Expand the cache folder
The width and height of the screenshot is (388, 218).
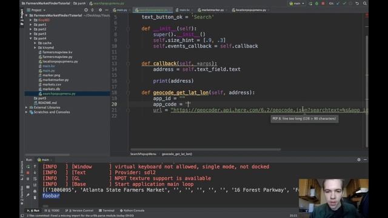click(35, 43)
